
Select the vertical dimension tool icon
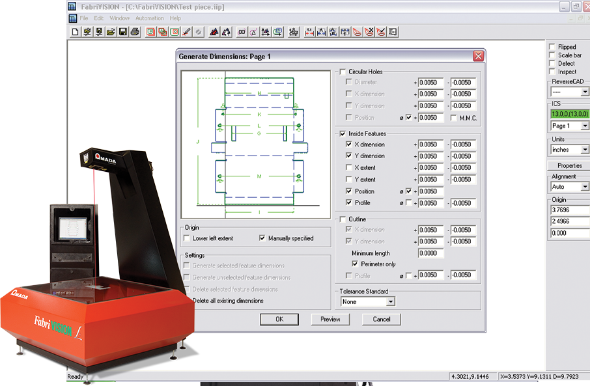coord(346,31)
